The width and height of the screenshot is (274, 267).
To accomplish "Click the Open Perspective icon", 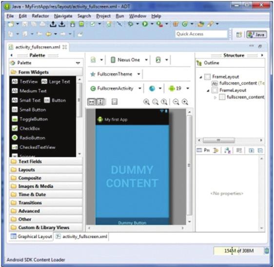I will [239, 35].
